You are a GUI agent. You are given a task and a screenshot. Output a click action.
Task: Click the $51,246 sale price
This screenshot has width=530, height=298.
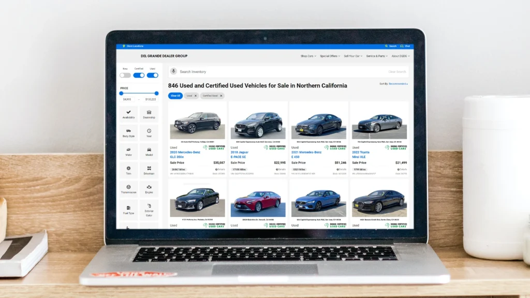pos(341,163)
